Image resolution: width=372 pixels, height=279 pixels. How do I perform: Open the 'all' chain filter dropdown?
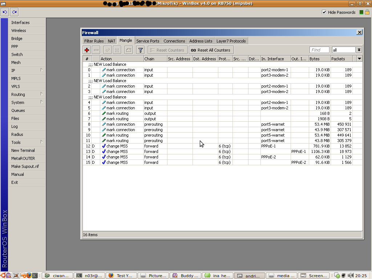359,50
